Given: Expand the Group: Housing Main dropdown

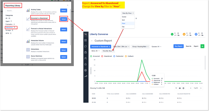Looking at the screenshot, I should [140, 47].
